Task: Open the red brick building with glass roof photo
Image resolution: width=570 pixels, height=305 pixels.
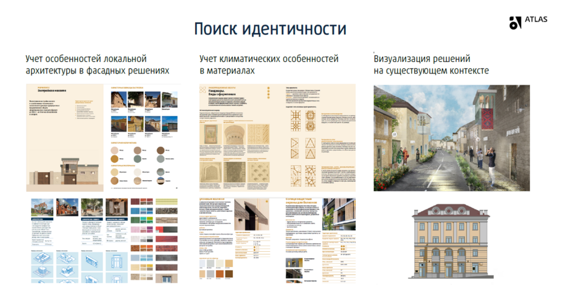Action: click(67, 208)
